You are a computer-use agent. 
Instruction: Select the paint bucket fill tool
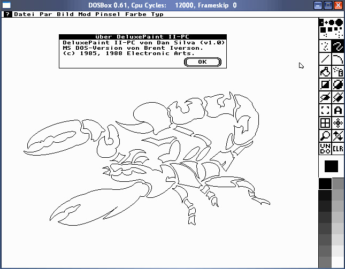pyautogui.click(x=325, y=72)
